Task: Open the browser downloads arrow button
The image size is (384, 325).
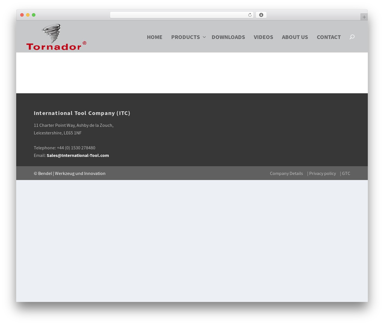Action: pyautogui.click(x=261, y=15)
